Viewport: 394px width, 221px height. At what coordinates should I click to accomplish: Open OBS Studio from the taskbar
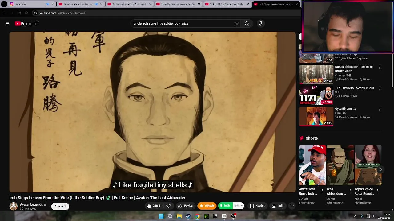tap(233, 216)
